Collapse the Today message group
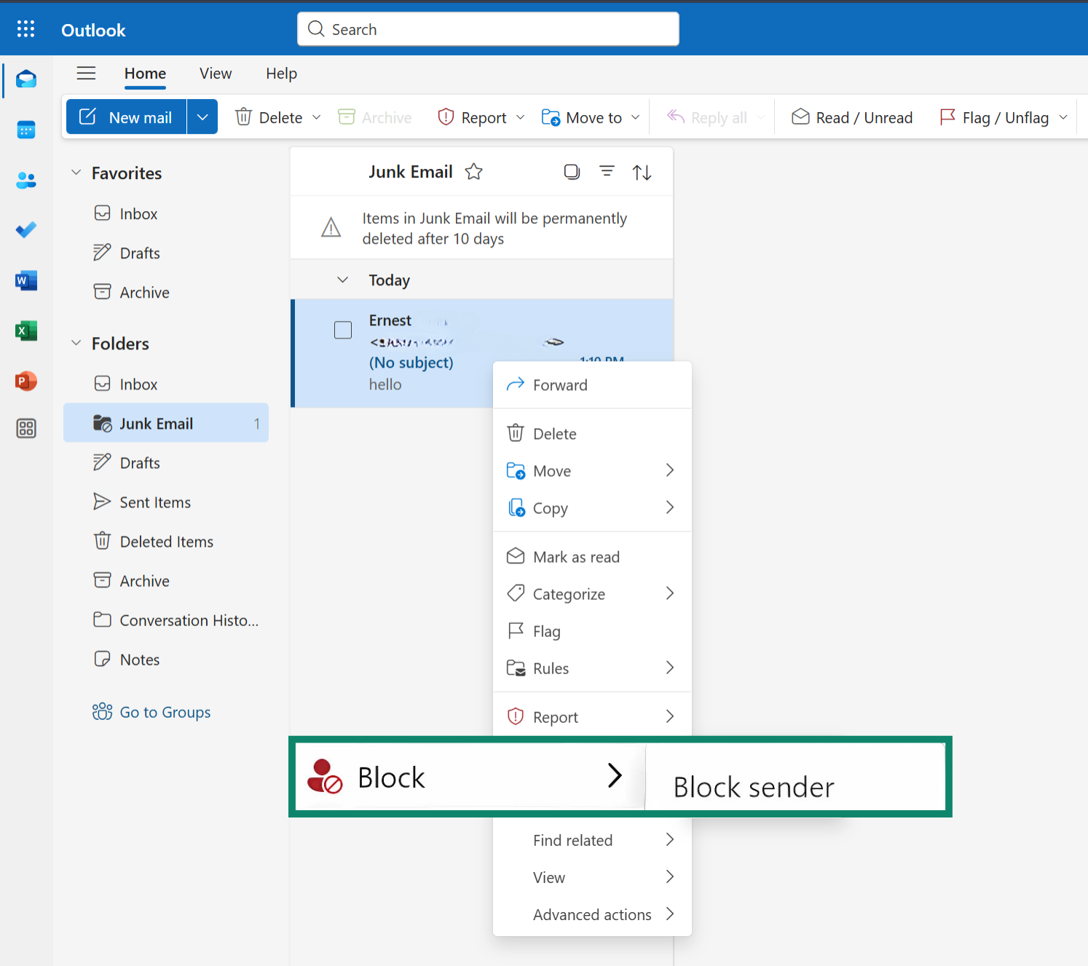This screenshot has width=1088, height=966. pyautogui.click(x=342, y=280)
